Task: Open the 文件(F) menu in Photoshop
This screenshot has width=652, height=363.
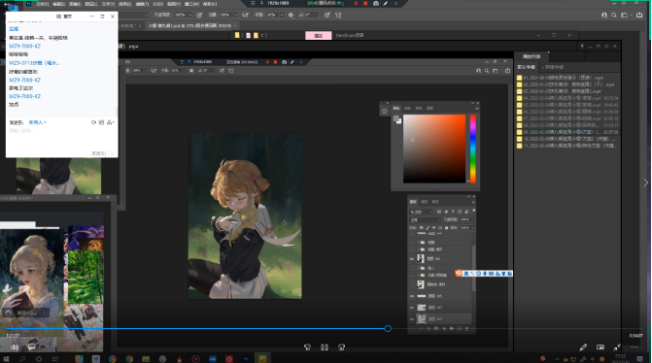Action: point(42,4)
